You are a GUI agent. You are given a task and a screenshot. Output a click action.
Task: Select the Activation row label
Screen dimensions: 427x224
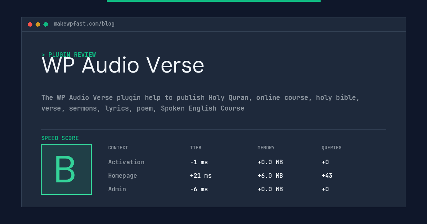click(126, 162)
